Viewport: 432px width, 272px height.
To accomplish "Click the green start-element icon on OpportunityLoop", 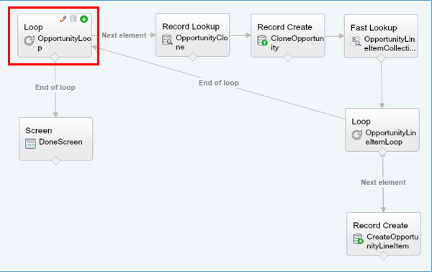I will (x=84, y=19).
